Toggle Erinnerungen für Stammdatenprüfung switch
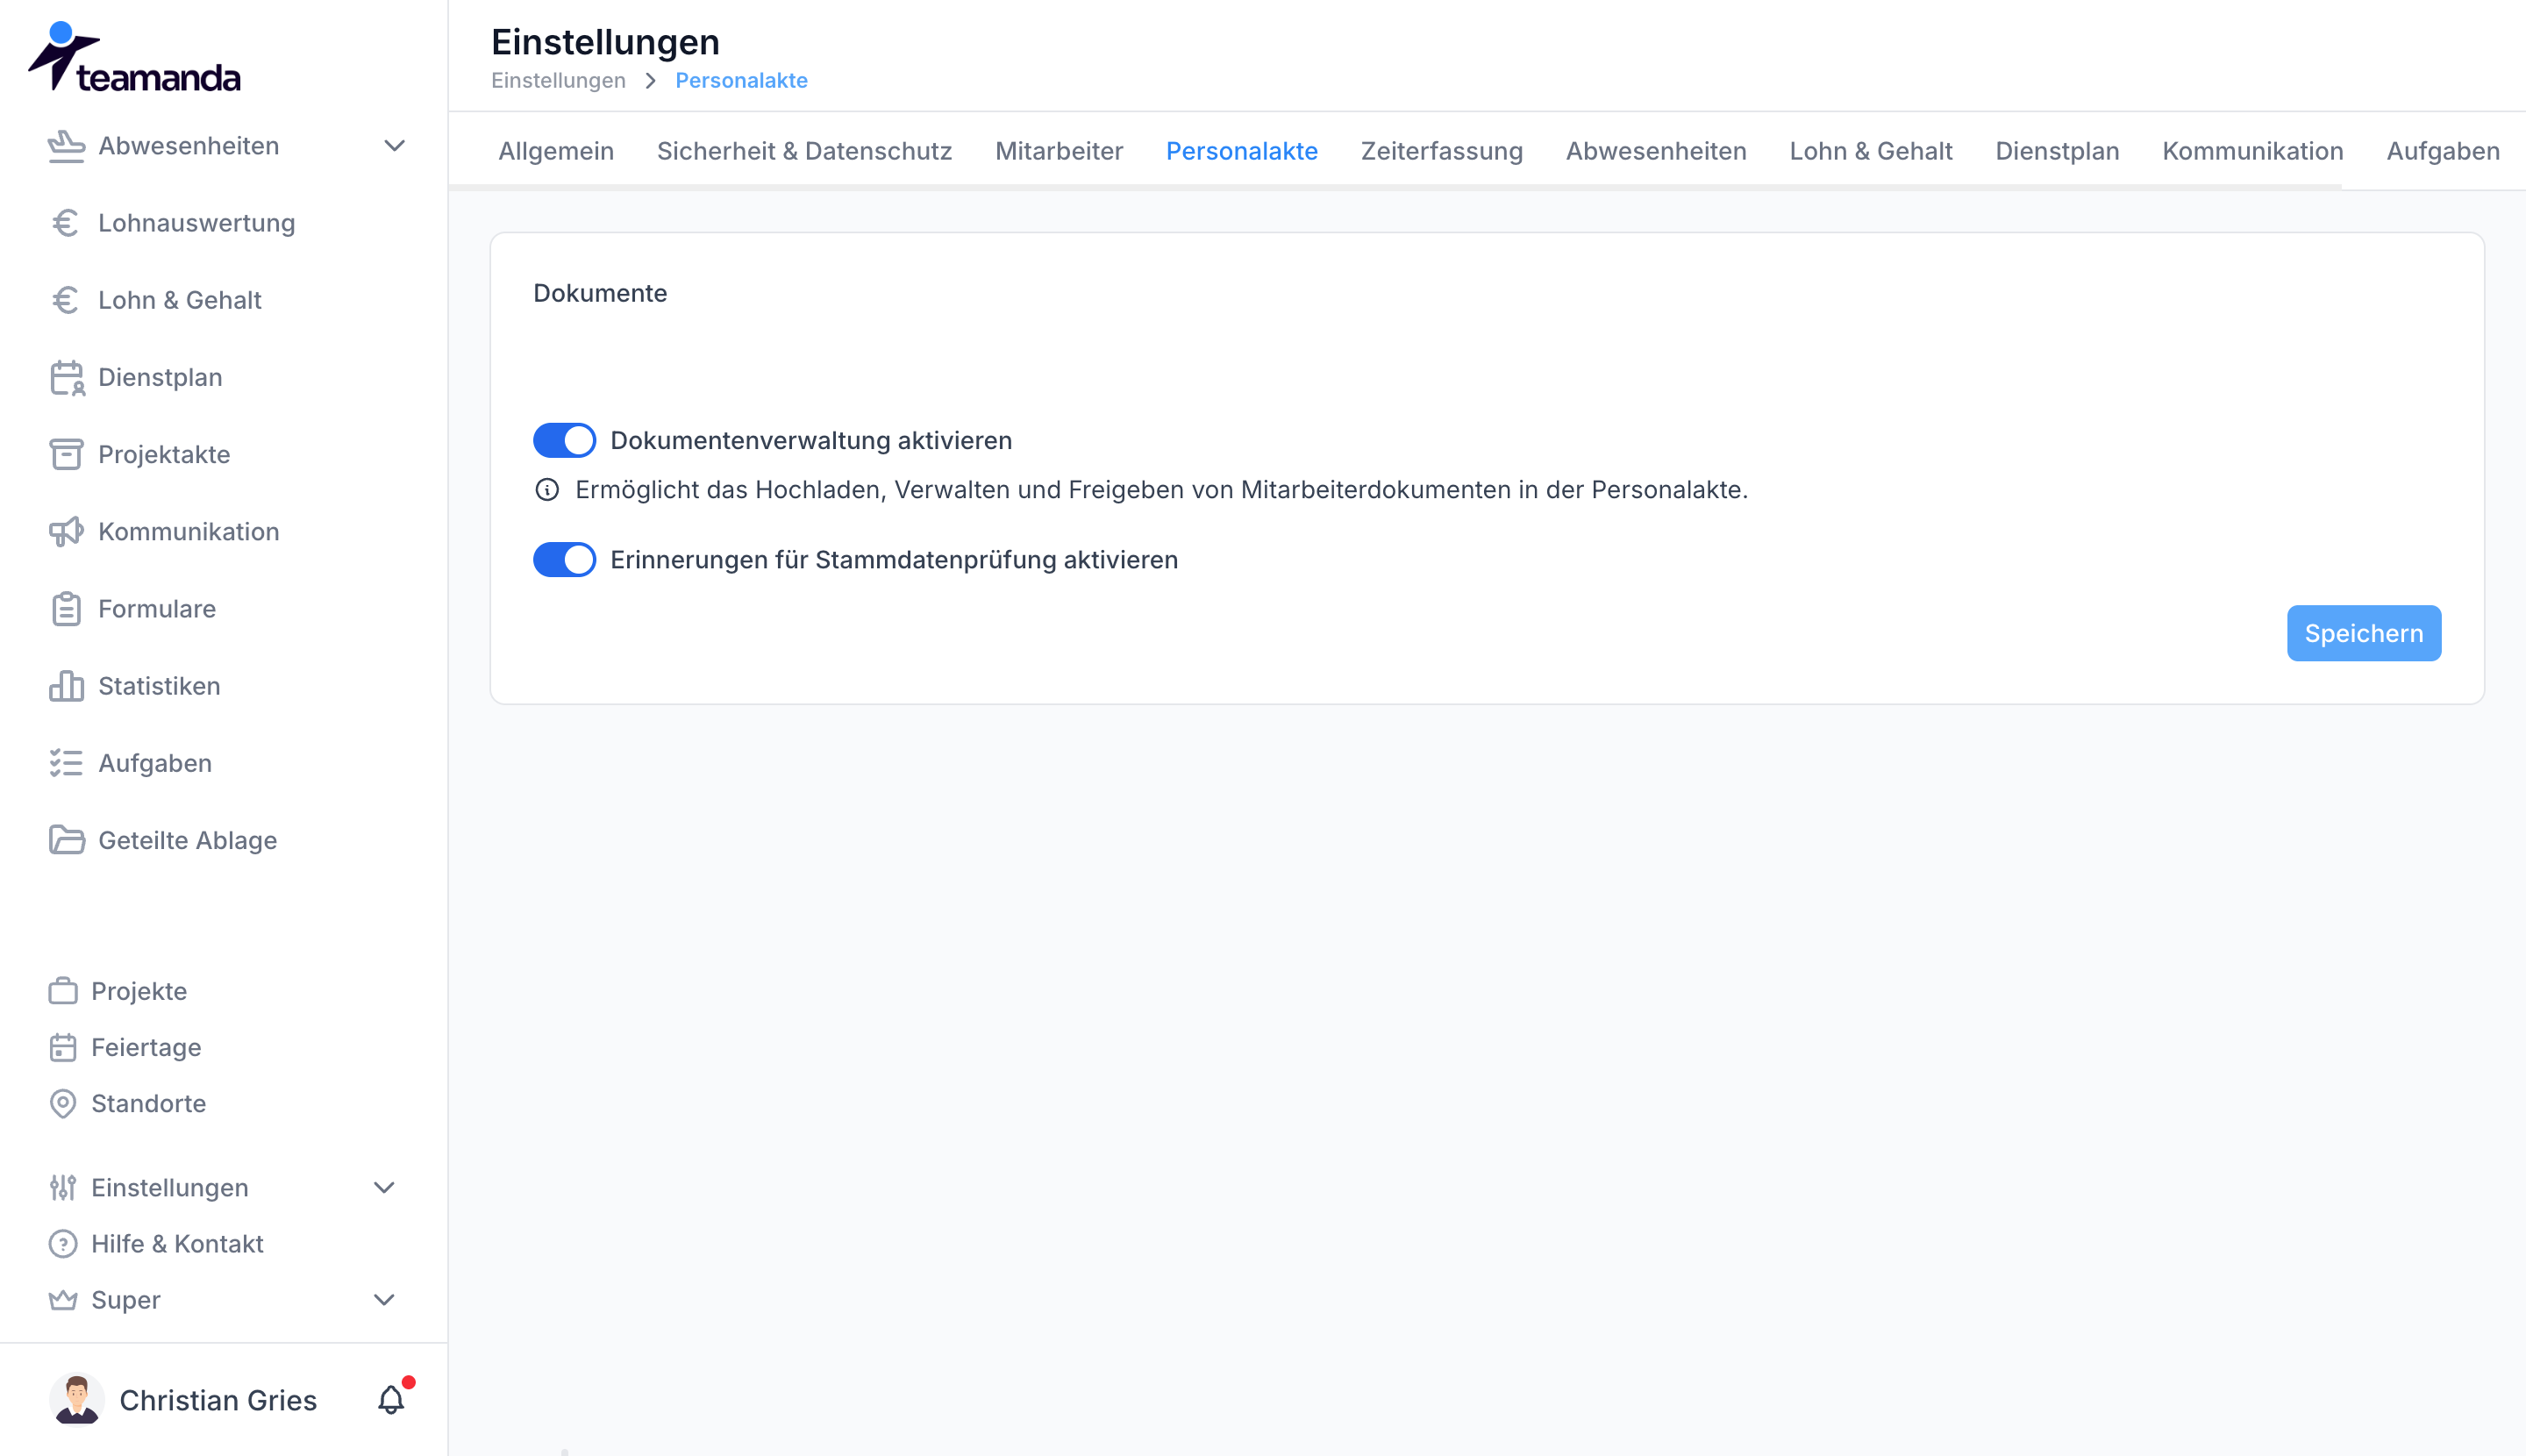2526x1456 pixels. pos(564,559)
